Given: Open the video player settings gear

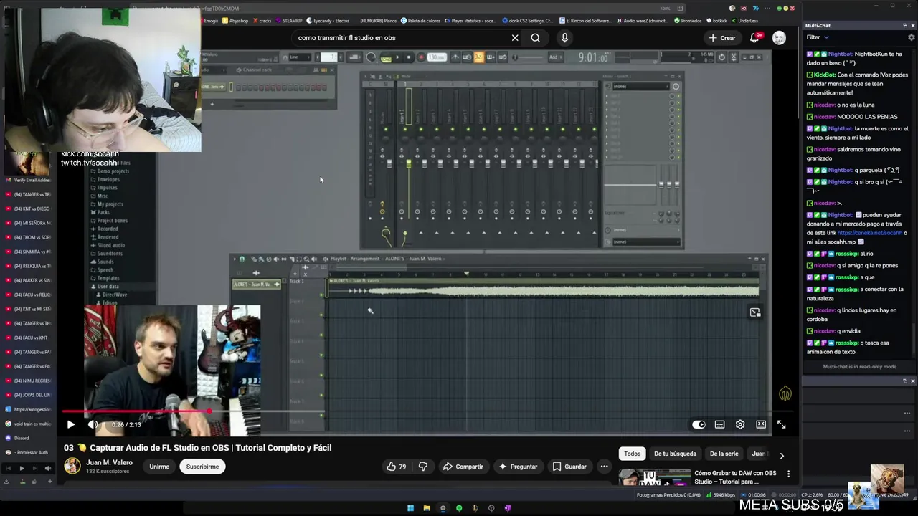Looking at the screenshot, I should [x=740, y=424].
